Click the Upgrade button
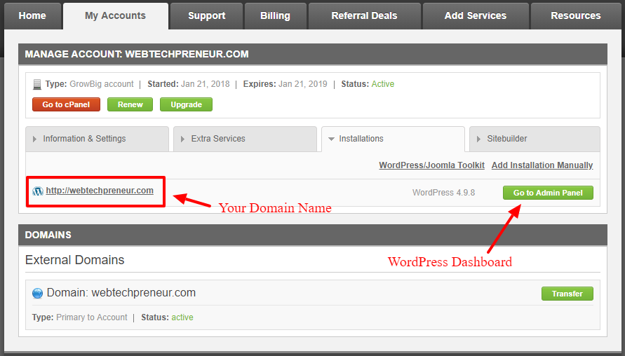 [186, 104]
